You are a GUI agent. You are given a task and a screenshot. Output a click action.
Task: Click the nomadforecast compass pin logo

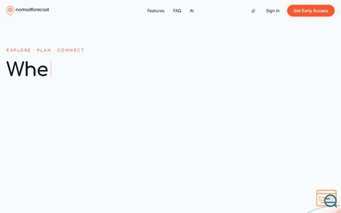(10, 10)
